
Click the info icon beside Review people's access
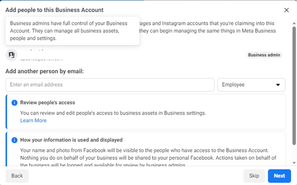pos(14,103)
